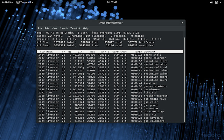Click the COMMAND column header
This screenshot has height=140, width=224.
(x=149, y=51)
